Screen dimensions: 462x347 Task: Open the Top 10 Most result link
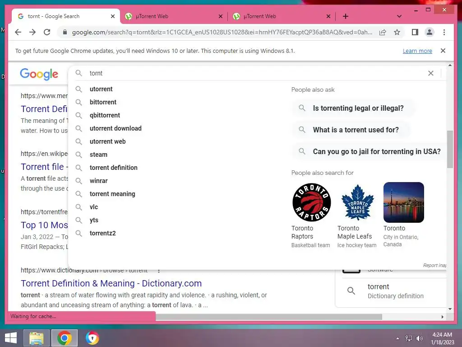click(x=44, y=225)
